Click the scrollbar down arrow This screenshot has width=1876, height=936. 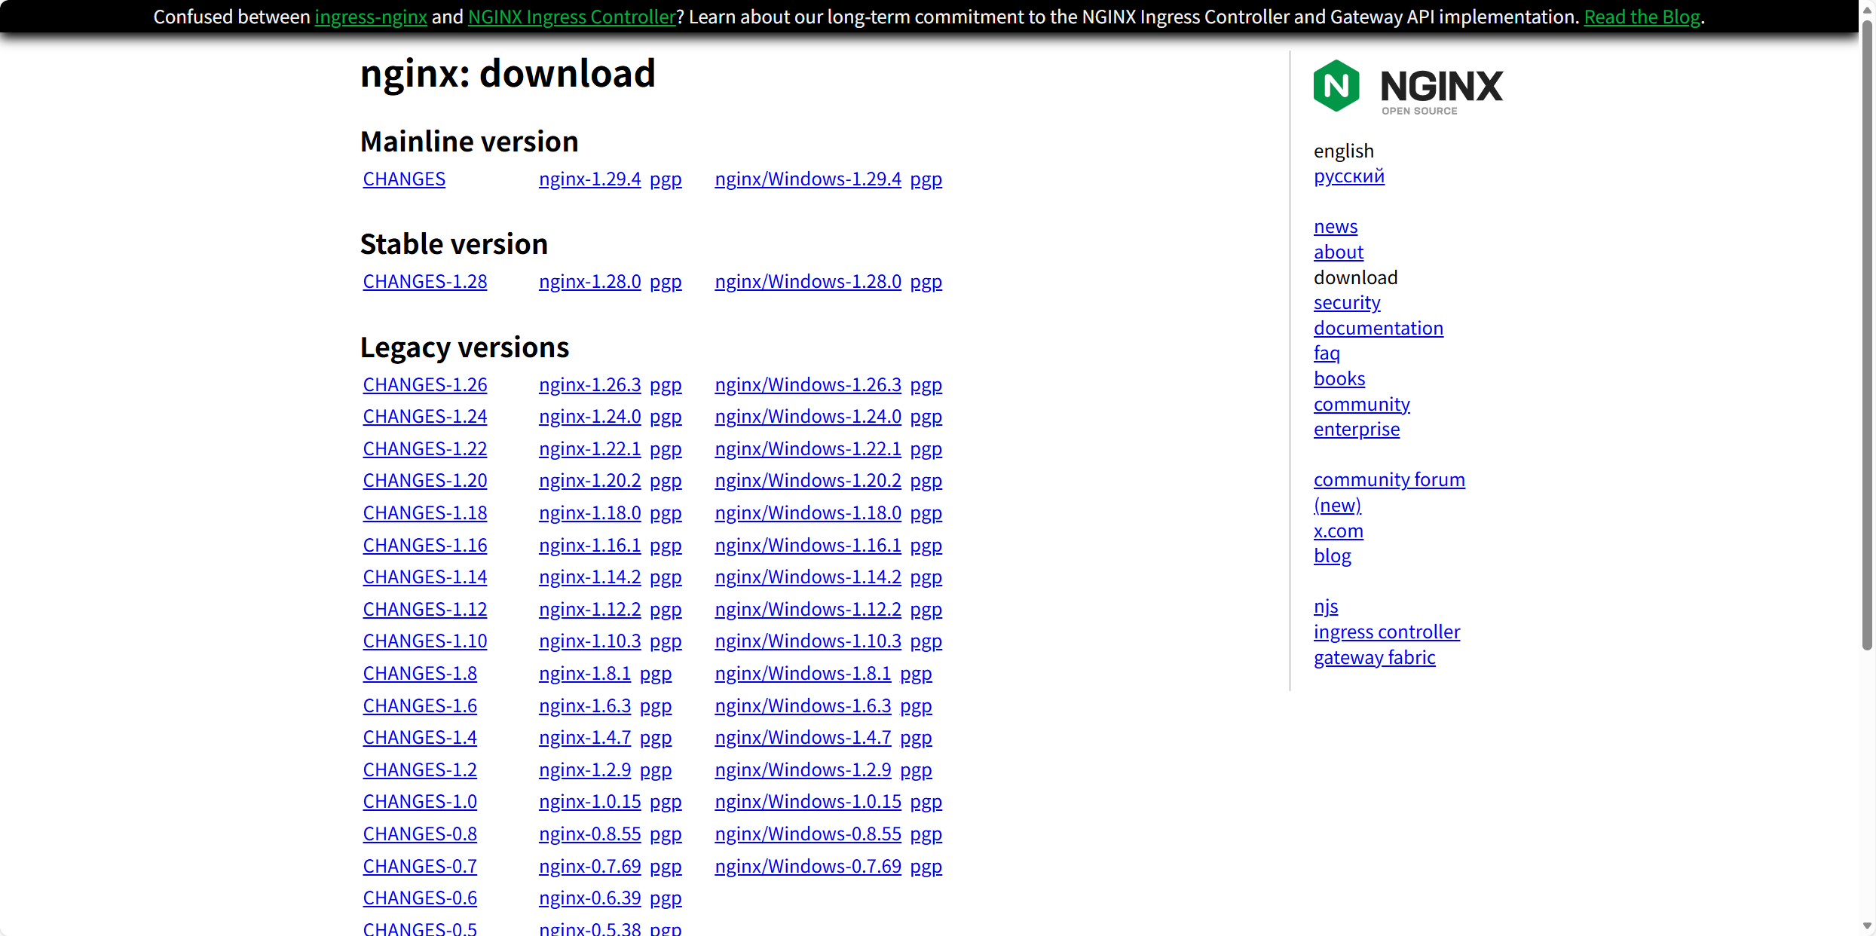pyautogui.click(x=1866, y=926)
